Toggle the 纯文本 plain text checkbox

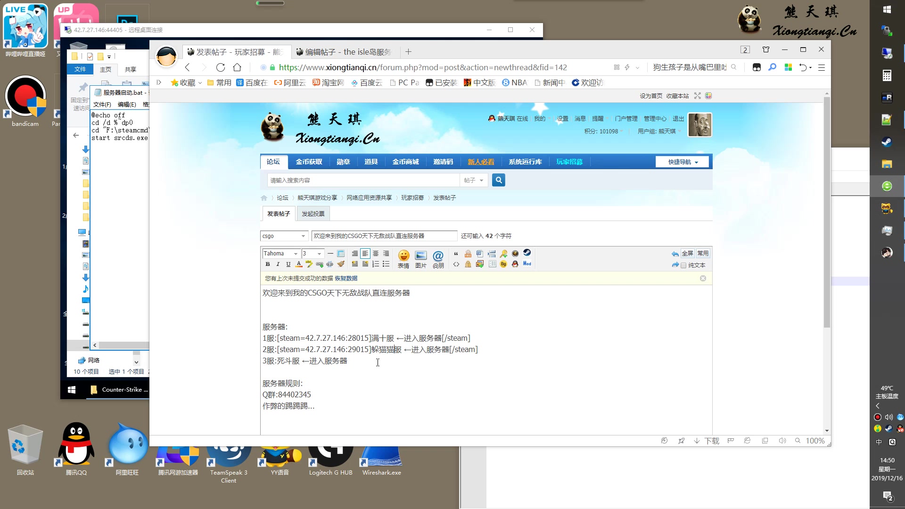point(683,265)
